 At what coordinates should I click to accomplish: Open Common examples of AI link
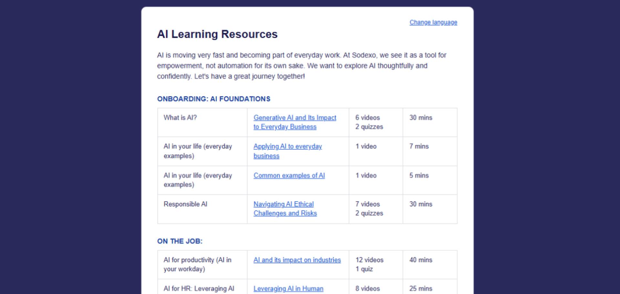pyautogui.click(x=289, y=175)
